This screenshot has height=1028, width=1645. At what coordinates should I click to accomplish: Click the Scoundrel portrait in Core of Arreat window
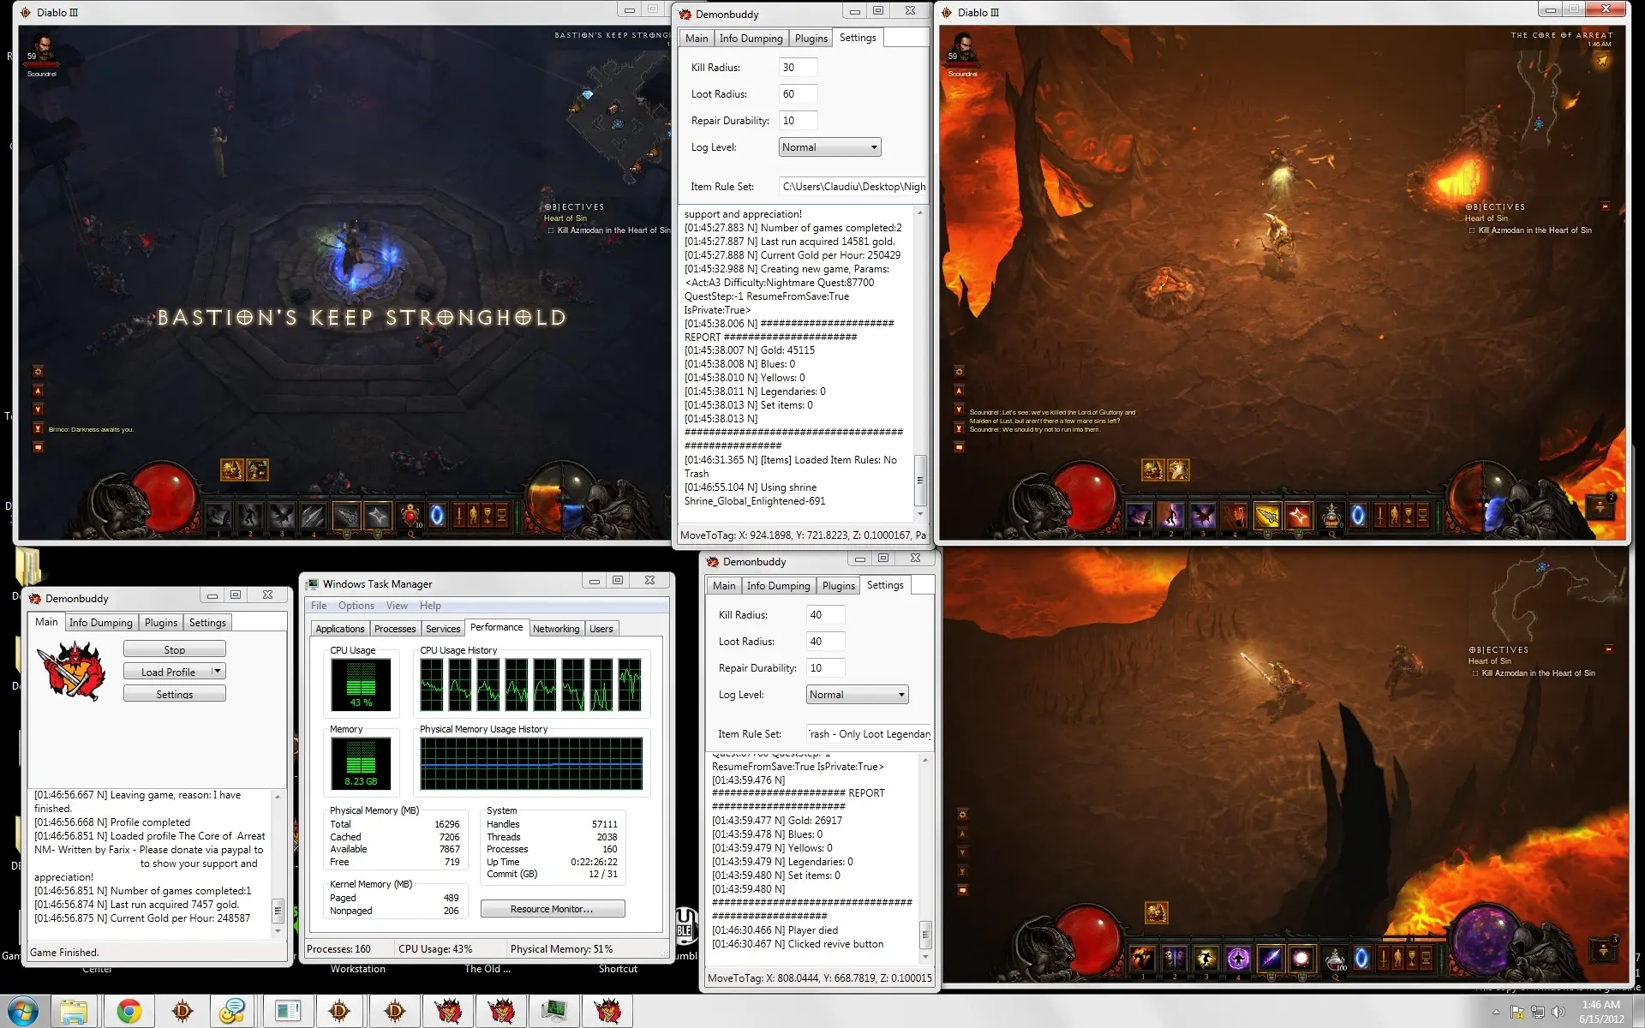(x=963, y=48)
